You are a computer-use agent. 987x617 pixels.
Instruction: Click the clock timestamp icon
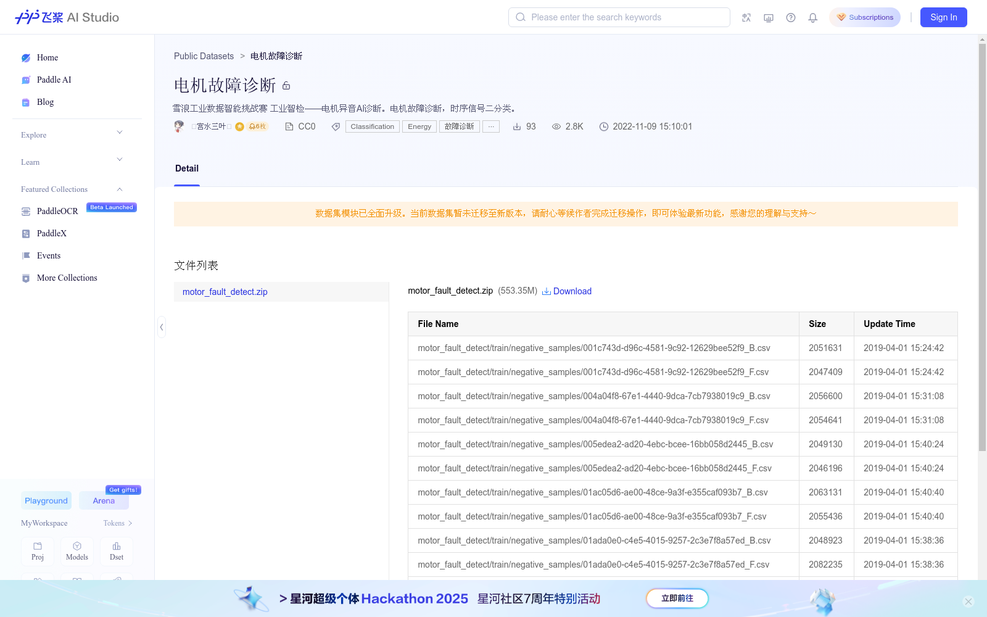click(x=604, y=126)
